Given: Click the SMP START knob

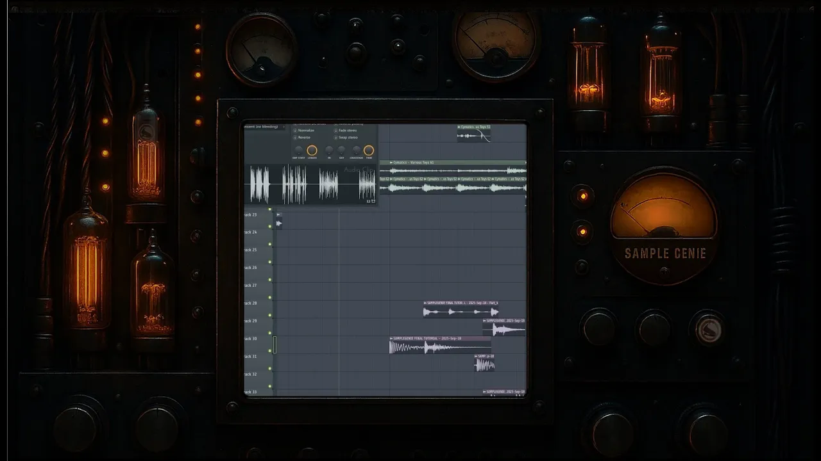Looking at the screenshot, I should tap(298, 150).
